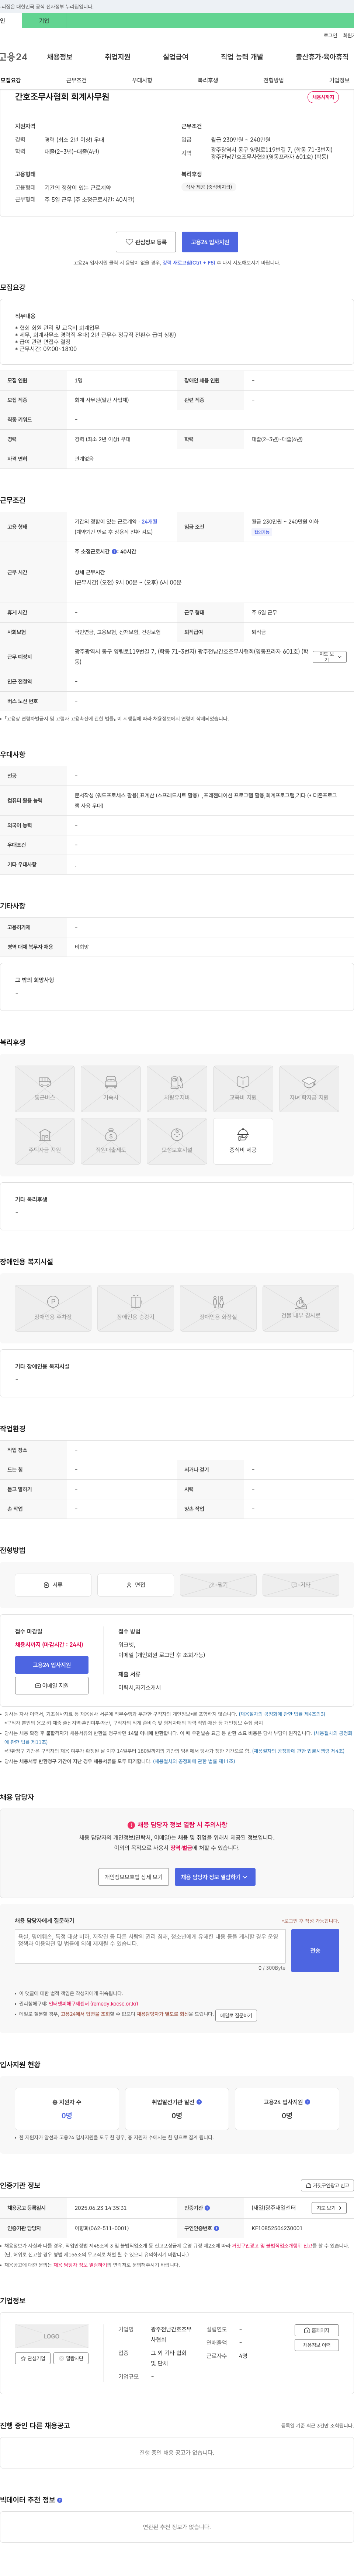This screenshot has height=2576, width=354.
Task: Click the 모성보호시설 welfare icon
Action: (x=177, y=1141)
